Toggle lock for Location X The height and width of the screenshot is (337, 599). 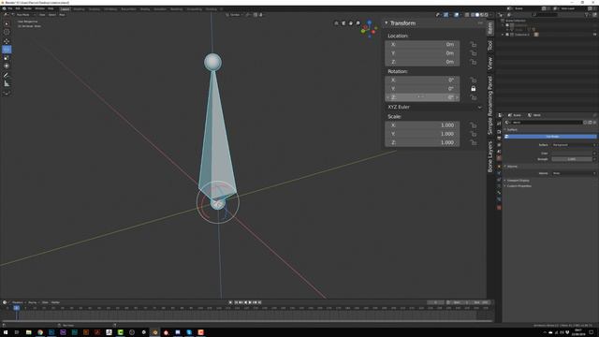pyautogui.click(x=473, y=44)
